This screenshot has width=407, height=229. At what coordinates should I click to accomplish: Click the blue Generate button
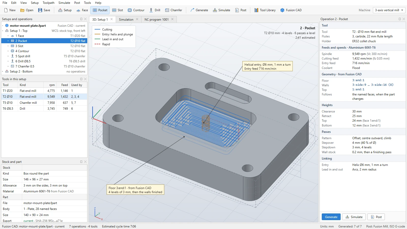click(x=331, y=217)
